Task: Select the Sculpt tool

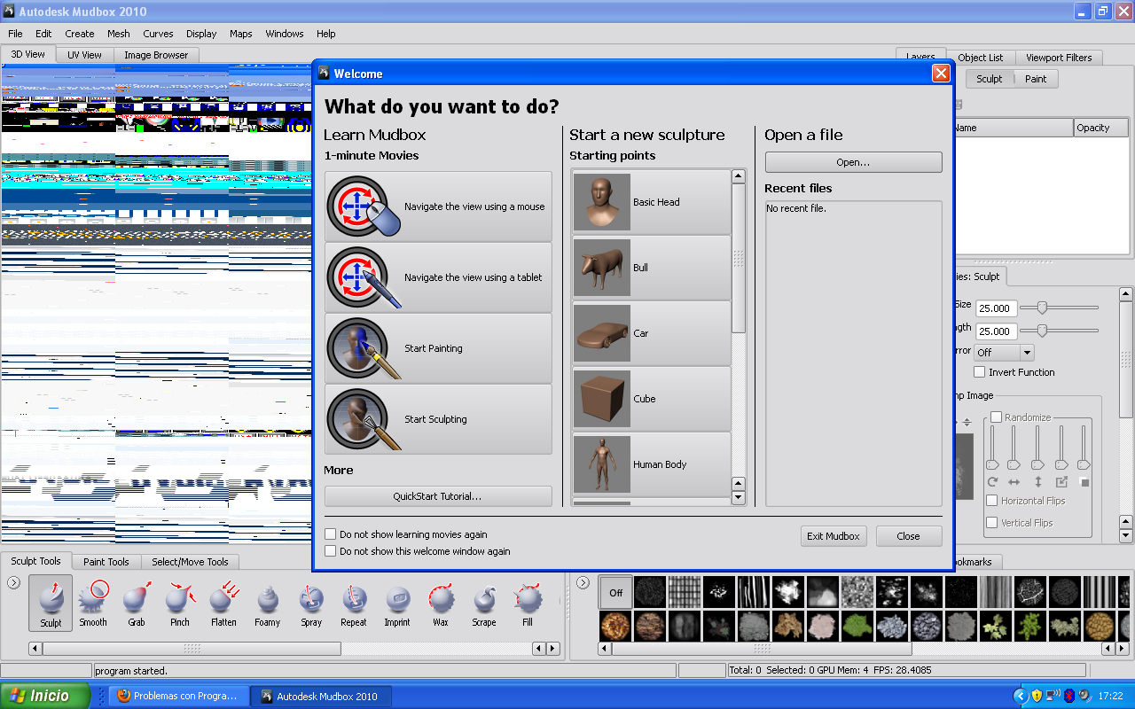Action: 51,604
